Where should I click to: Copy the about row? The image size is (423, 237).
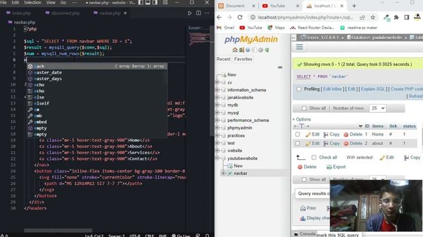coord(332,144)
